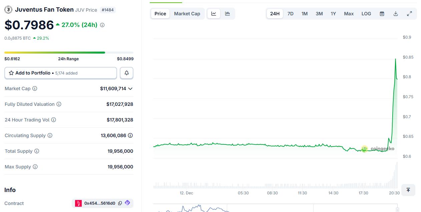This screenshot has height=212, width=421.
Task: Download the chart data
Action: pyautogui.click(x=396, y=14)
